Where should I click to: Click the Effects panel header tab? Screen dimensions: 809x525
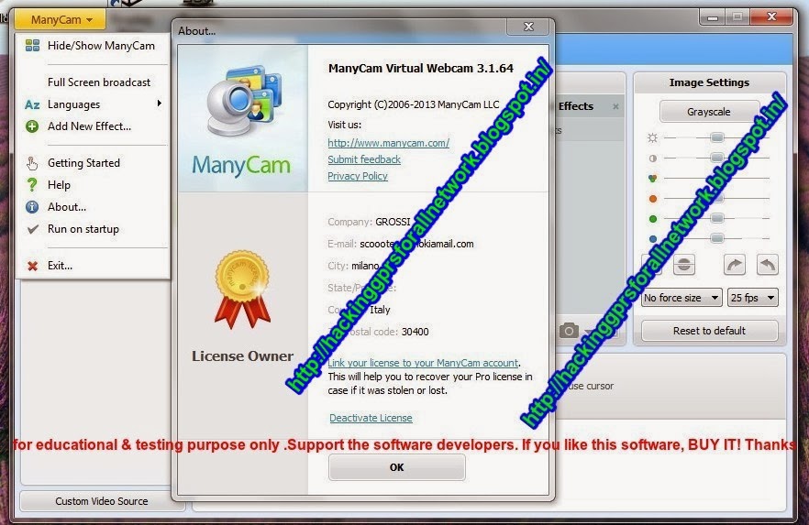tap(576, 106)
